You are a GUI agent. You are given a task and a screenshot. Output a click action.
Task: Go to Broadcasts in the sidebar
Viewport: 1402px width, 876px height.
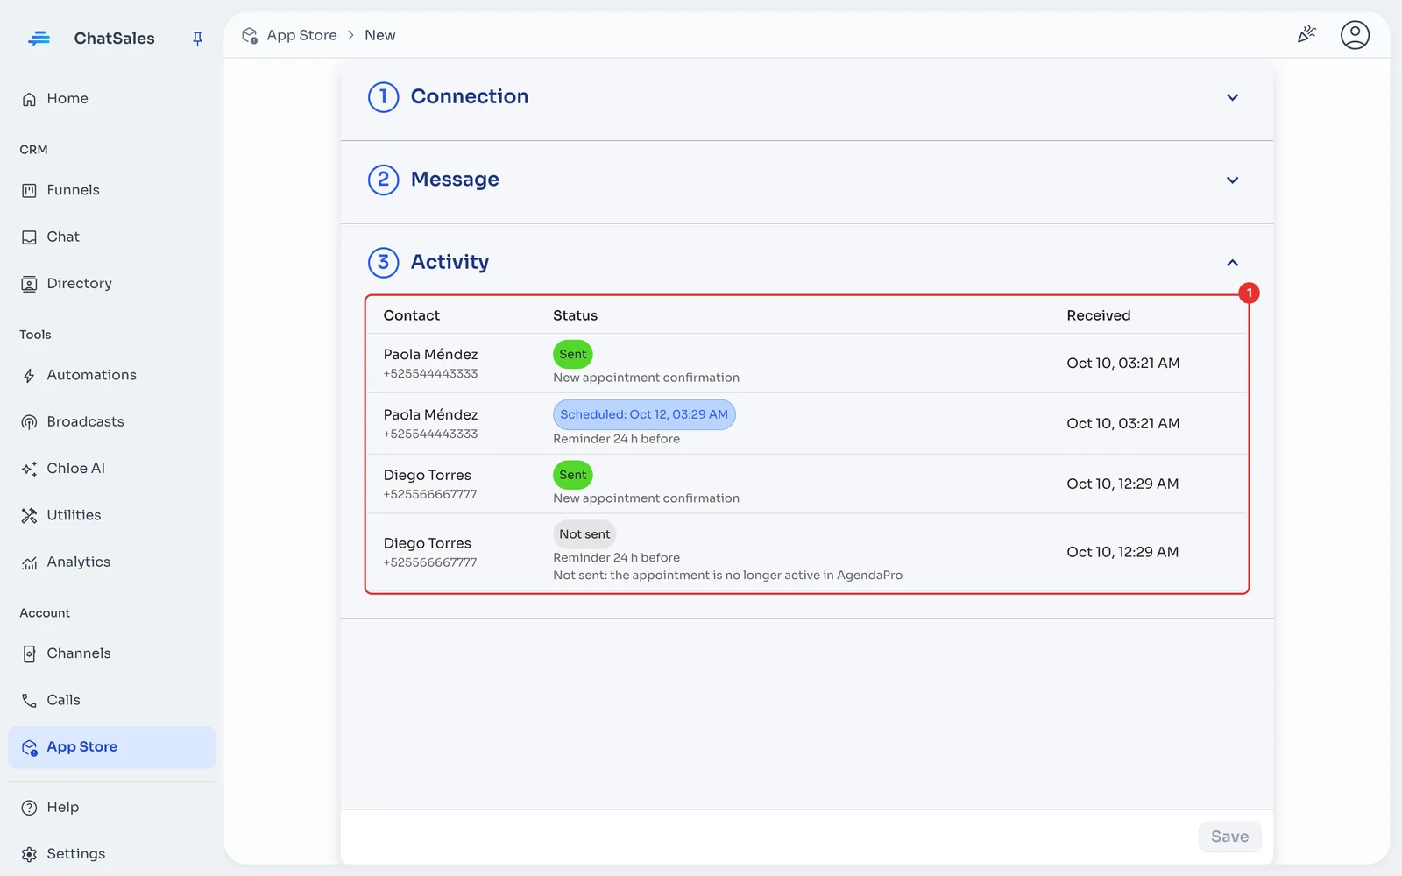point(111,422)
